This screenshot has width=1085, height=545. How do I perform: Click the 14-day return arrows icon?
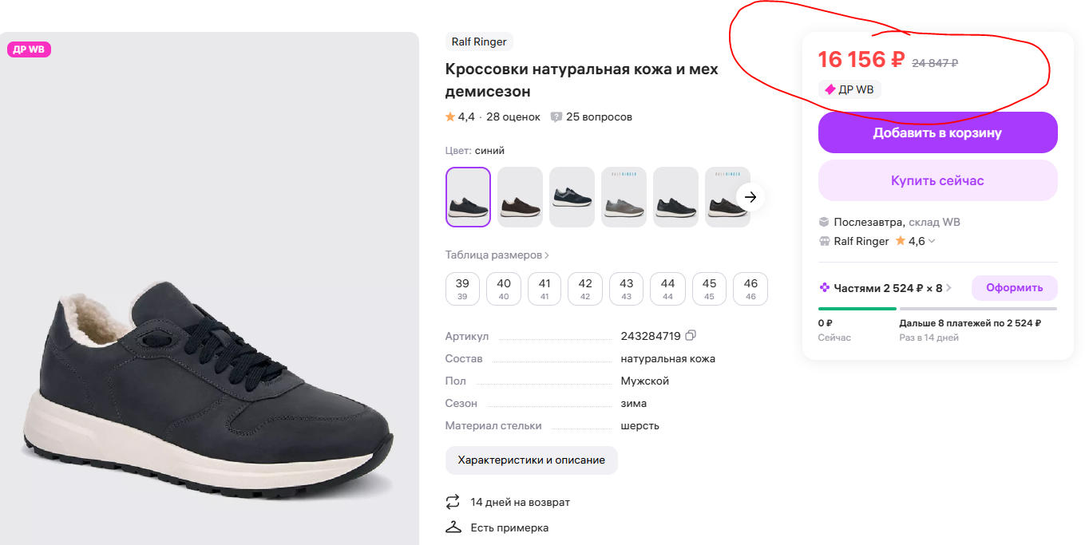click(x=453, y=502)
